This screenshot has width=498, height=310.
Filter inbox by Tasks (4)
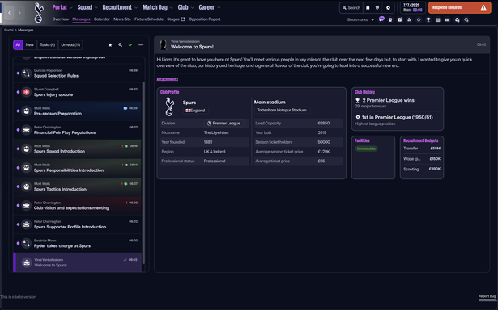(47, 44)
